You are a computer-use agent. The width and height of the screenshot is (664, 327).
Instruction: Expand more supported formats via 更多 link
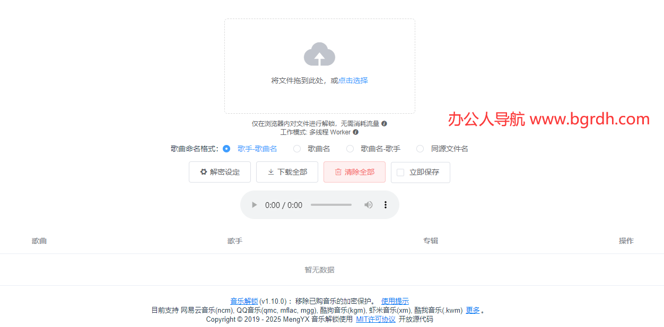pos(472,310)
